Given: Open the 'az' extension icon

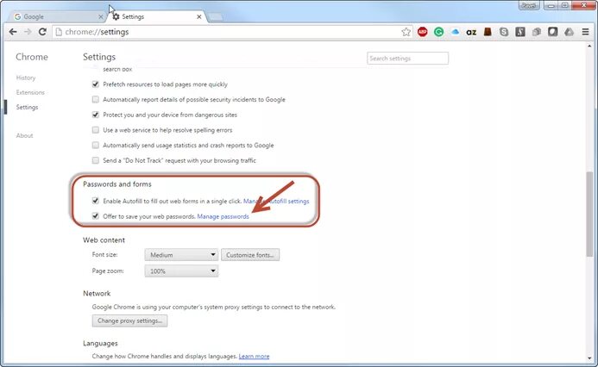Looking at the screenshot, I should coord(471,33).
